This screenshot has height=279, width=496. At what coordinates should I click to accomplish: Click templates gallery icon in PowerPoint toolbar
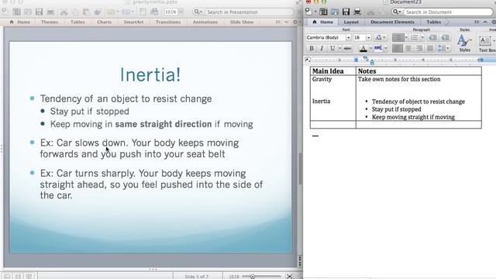16,12
